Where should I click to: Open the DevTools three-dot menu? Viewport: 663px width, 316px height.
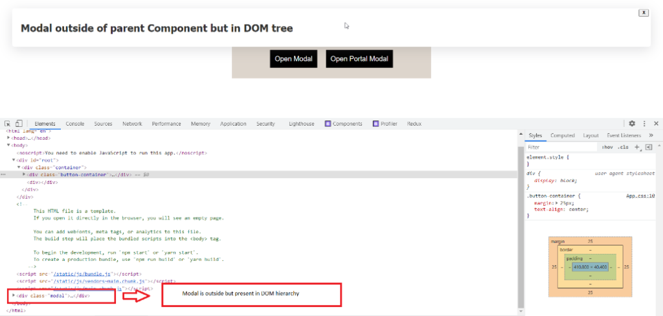click(x=644, y=124)
